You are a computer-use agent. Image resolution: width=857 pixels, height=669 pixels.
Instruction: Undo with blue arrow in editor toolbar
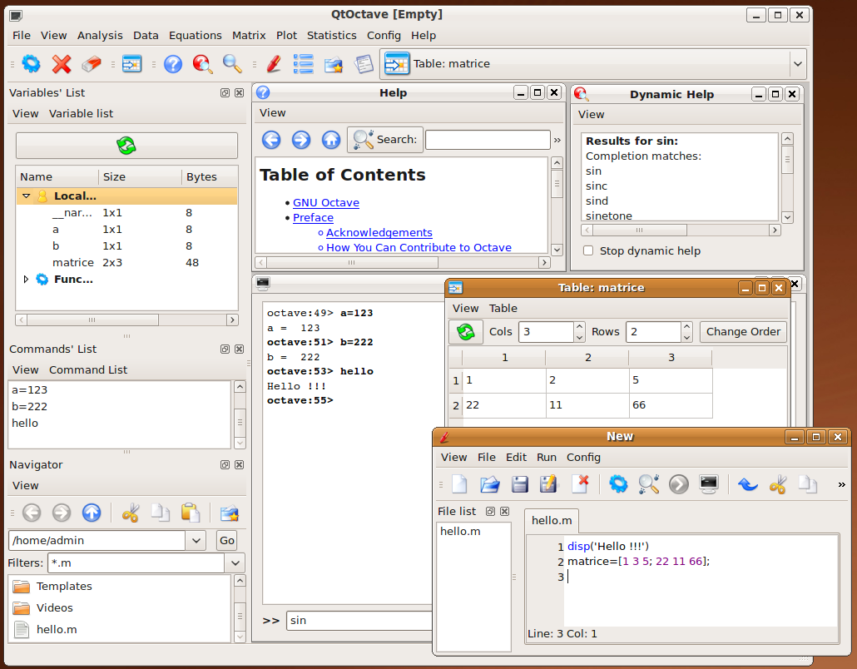748,483
